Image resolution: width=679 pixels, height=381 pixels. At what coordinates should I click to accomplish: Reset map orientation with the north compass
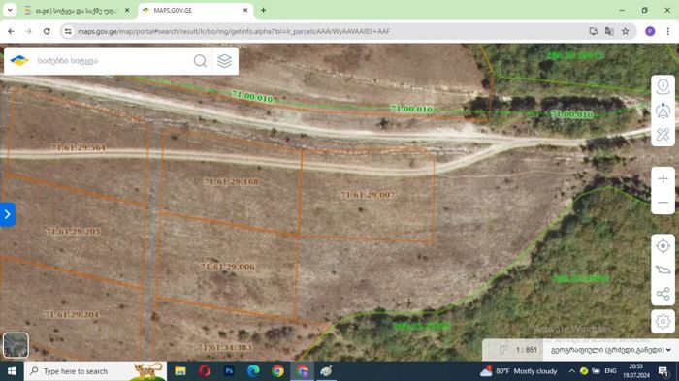click(663, 111)
